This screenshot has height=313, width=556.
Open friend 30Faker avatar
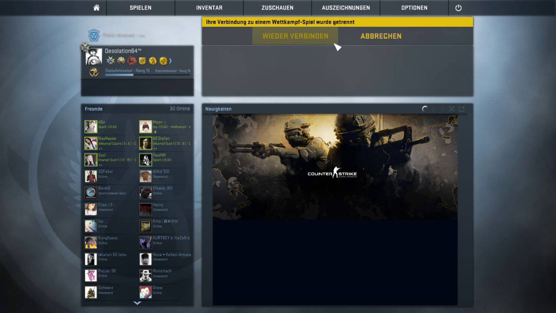(x=91, y=176)
